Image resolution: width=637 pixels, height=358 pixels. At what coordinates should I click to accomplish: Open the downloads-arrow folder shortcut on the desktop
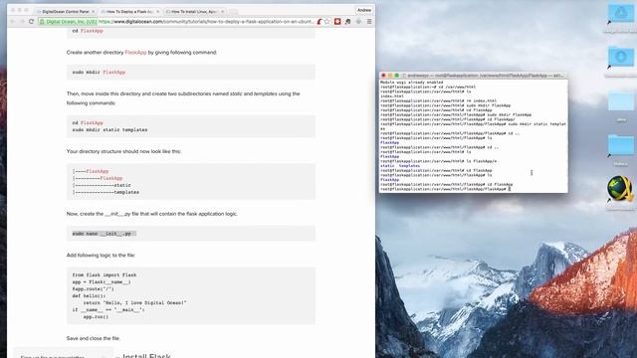pos(620,58)
